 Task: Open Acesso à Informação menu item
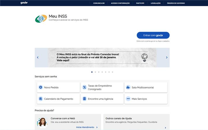120,3
